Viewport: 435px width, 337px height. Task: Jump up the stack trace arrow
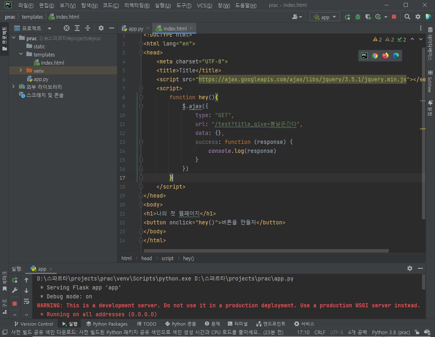(x=26, y=280)
